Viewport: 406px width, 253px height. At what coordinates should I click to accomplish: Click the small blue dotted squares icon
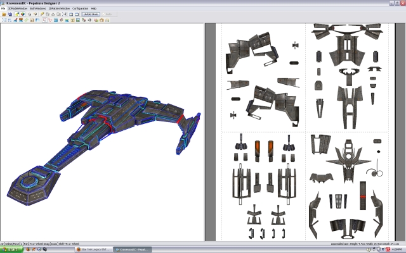pos(10,20)
